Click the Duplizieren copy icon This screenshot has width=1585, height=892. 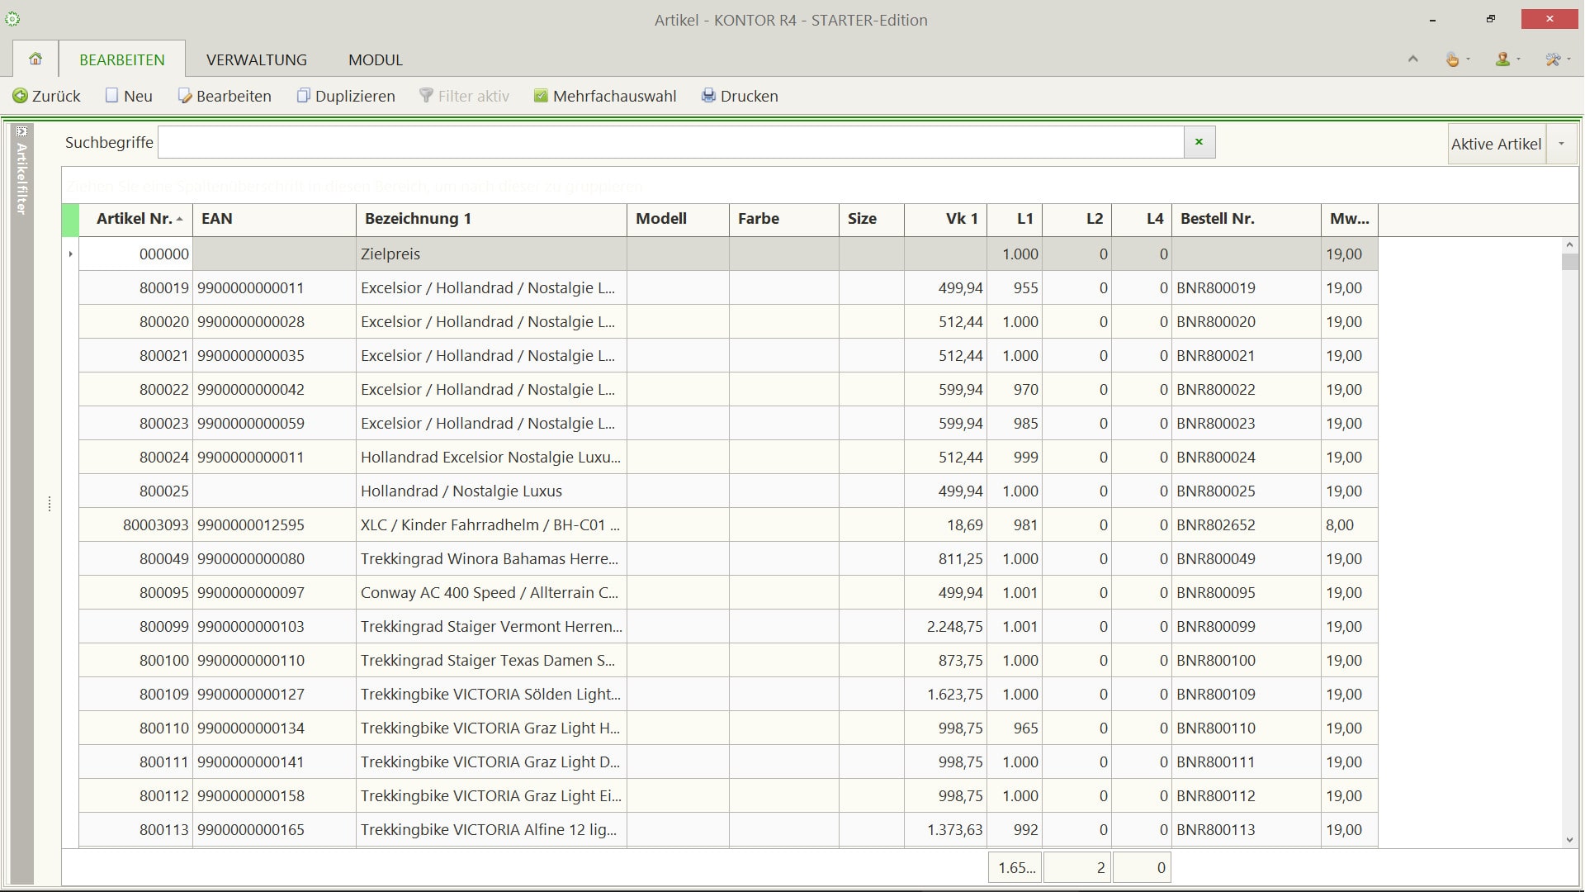click(303, 96)
